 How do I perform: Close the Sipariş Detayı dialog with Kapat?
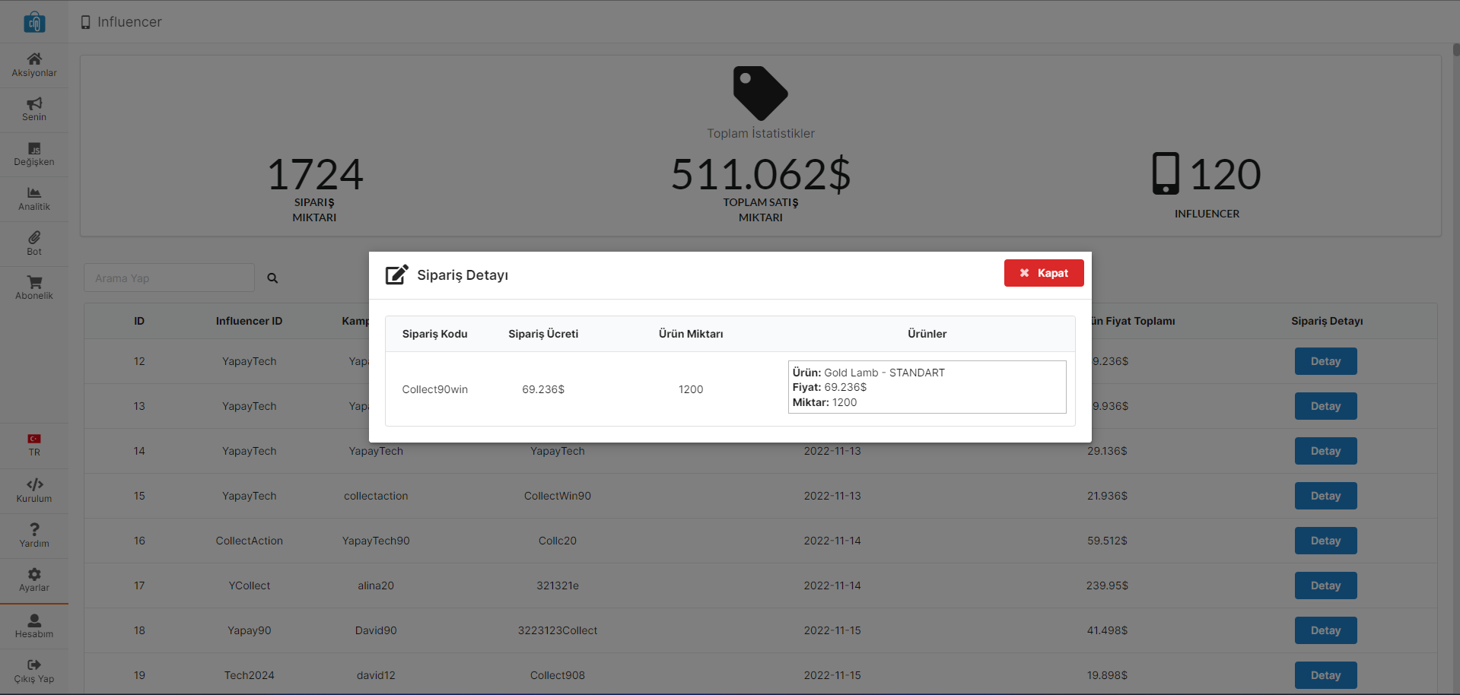pyautogui.click(x=1043, y=273)
